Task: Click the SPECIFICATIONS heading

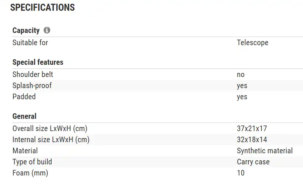Action: (42, 7)
